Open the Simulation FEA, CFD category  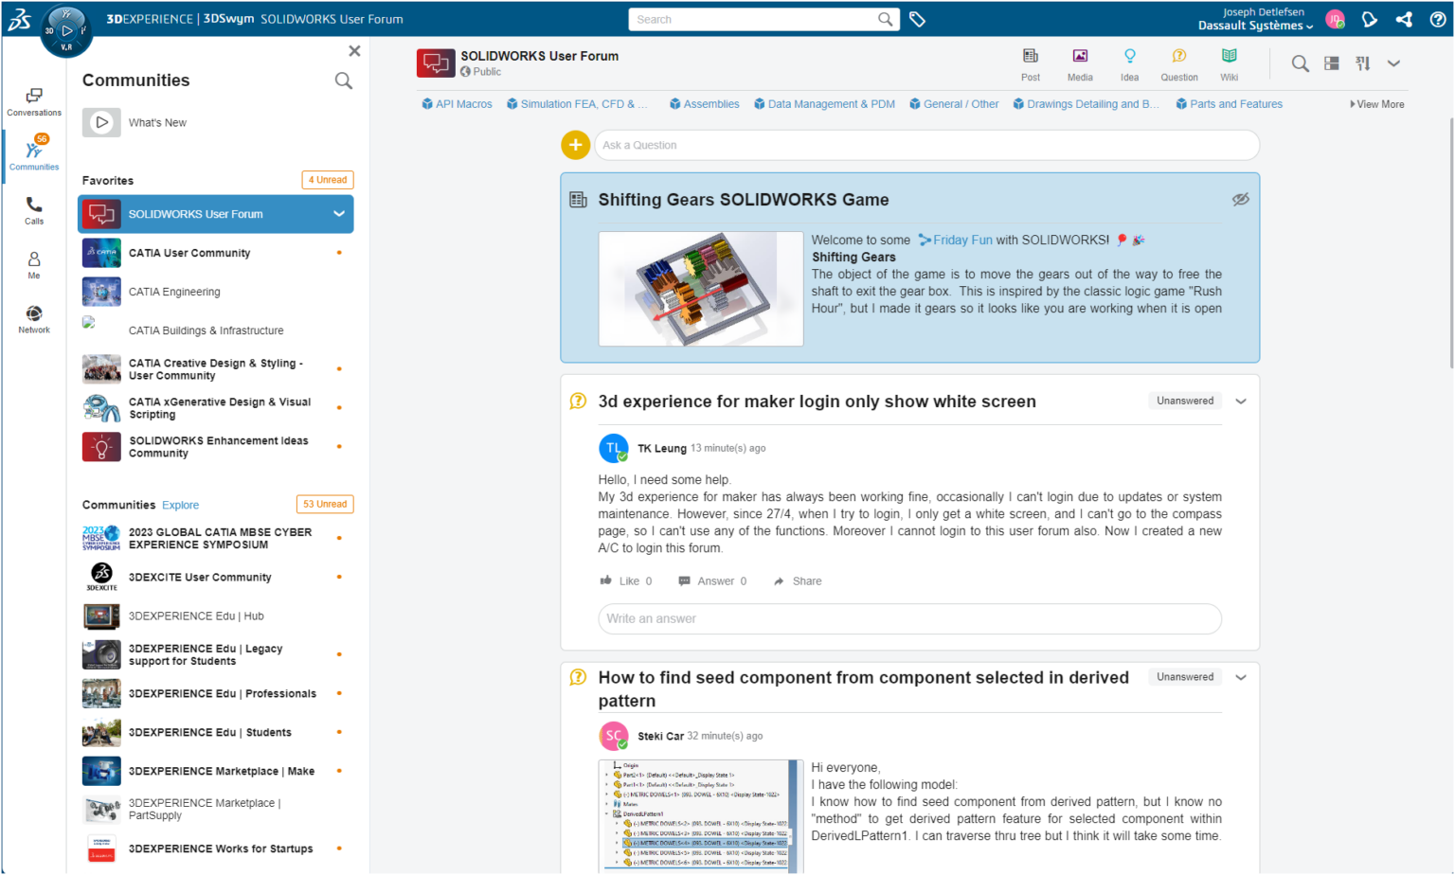click(x=578, y=104)
